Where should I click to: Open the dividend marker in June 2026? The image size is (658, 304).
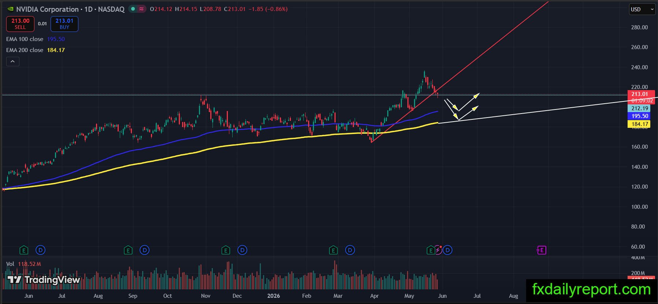pos(448,250)
